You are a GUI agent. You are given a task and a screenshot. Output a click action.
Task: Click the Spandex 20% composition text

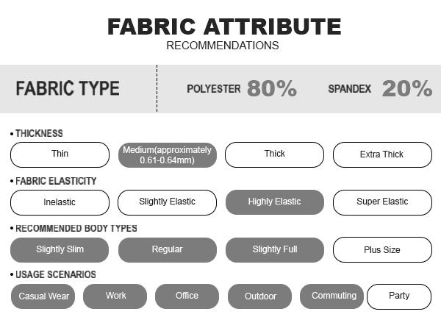[x=380, y=89]
